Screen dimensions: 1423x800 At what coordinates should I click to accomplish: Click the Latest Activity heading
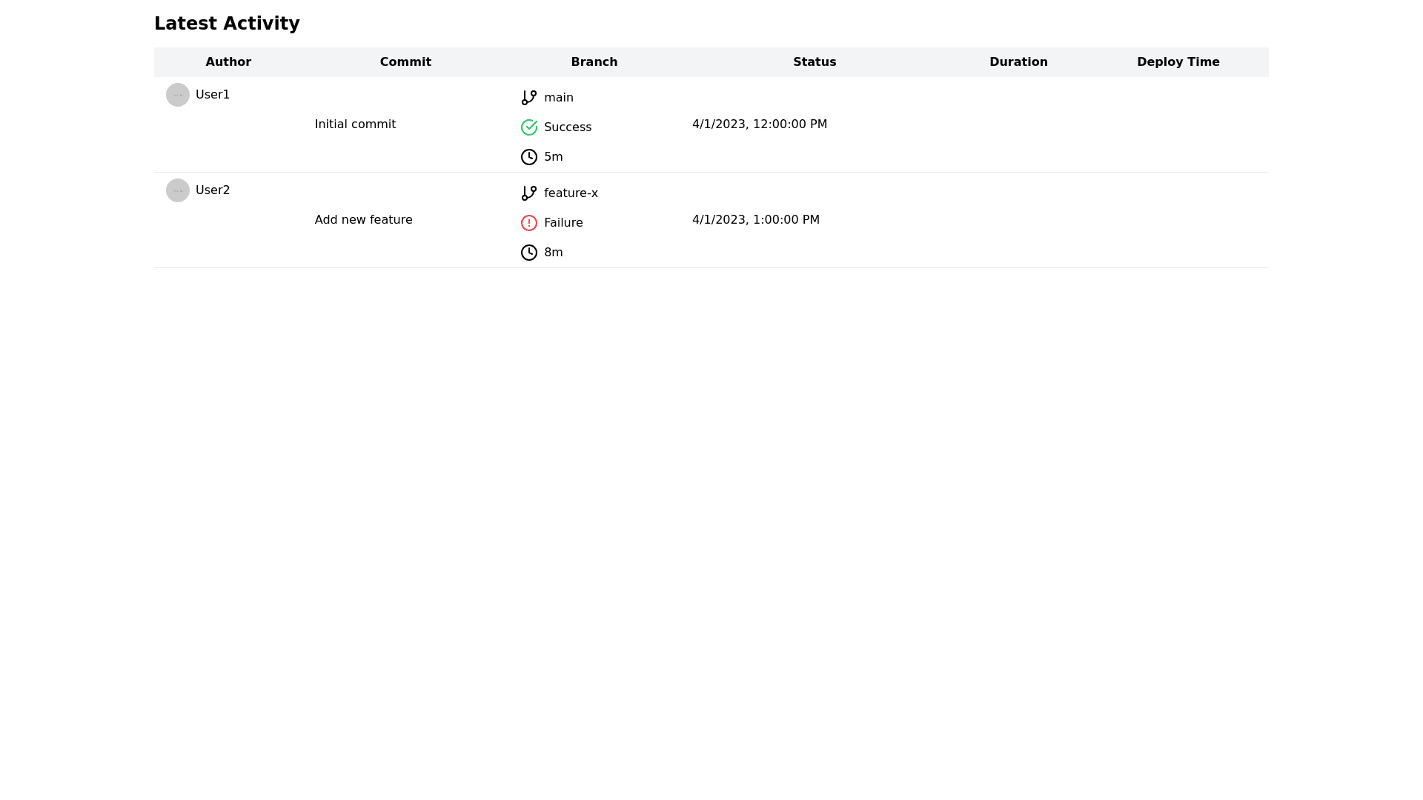[x=227, y=24]
